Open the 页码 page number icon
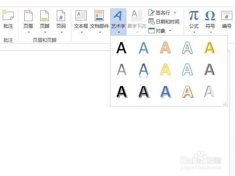The width and height of the screenshot is (235, 176). click(61, 16)
